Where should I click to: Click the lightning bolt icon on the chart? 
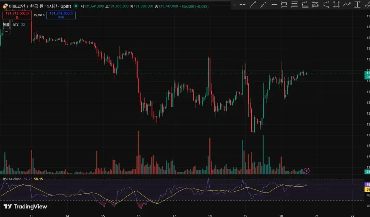pyautogui.click(x=307, y=171)
